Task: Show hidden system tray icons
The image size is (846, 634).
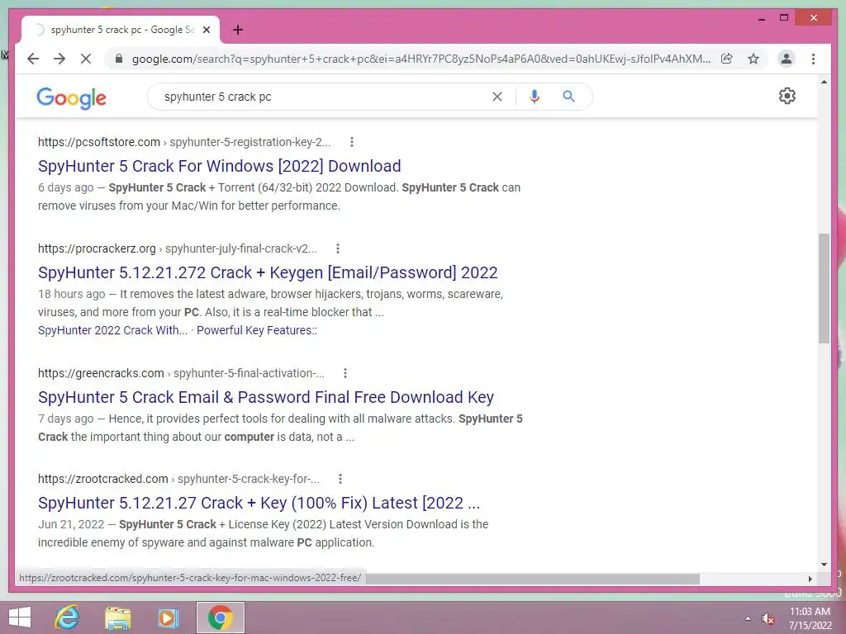Action: [x=748, y=618]
